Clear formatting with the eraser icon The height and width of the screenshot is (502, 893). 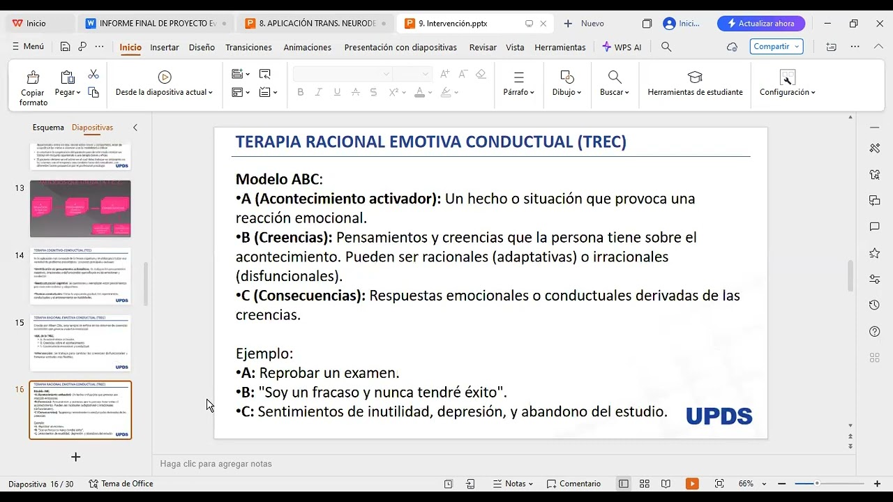click(x=481, y=74)
